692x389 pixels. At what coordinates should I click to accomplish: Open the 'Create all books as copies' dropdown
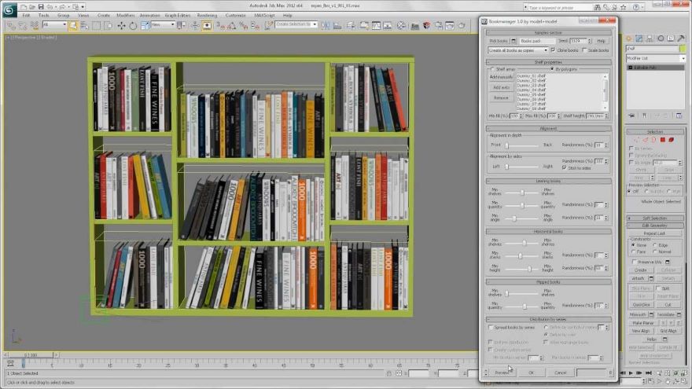coord(517,50)
